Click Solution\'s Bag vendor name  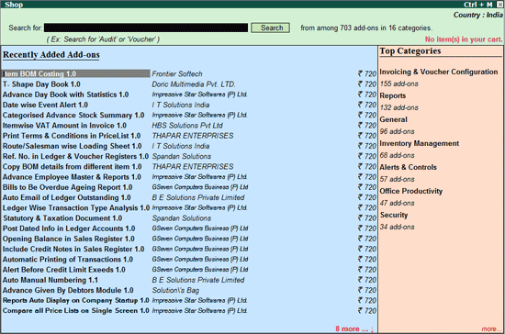pyautogui.click(x=175, y=290)
